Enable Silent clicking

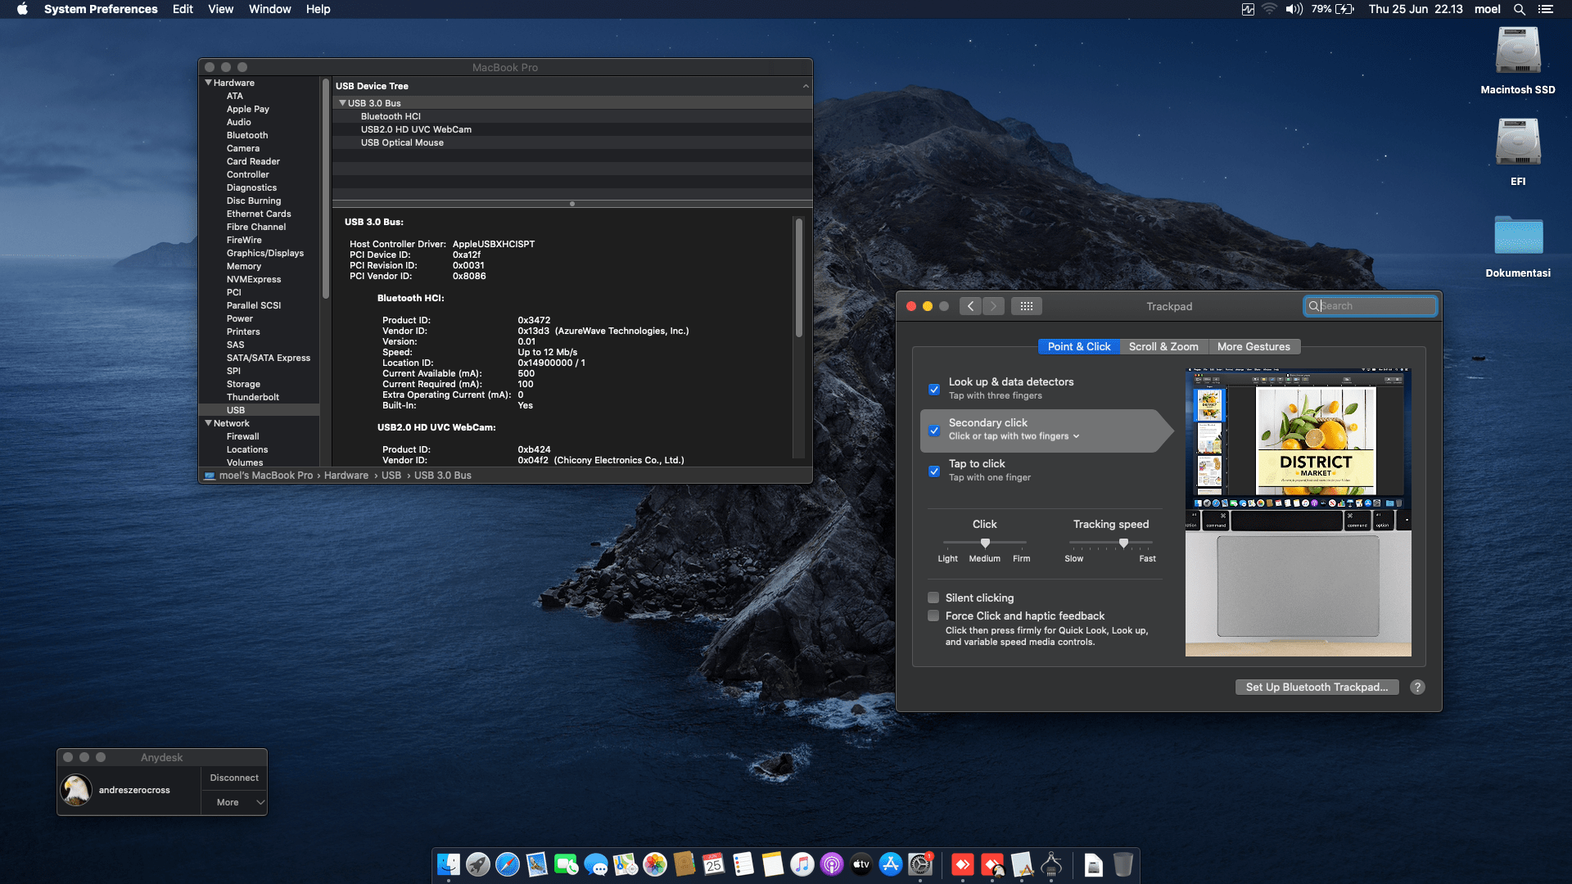click(x=933, y=598)
